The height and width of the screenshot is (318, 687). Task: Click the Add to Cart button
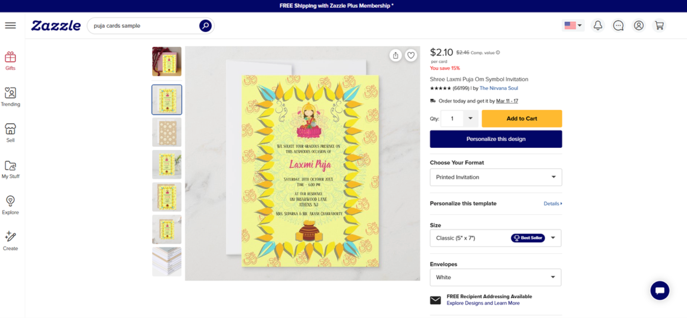pos(521,119)
